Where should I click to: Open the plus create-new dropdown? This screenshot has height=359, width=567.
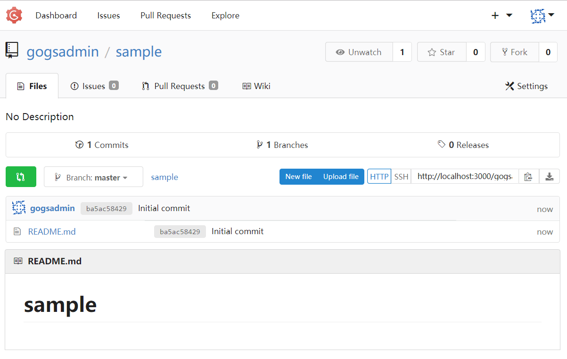(x=501, y=16)
